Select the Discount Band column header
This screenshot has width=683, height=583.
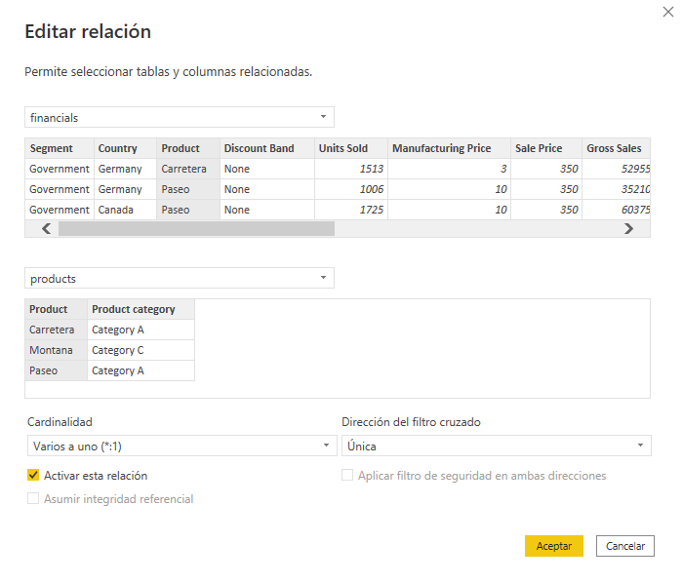pos(259,148)
